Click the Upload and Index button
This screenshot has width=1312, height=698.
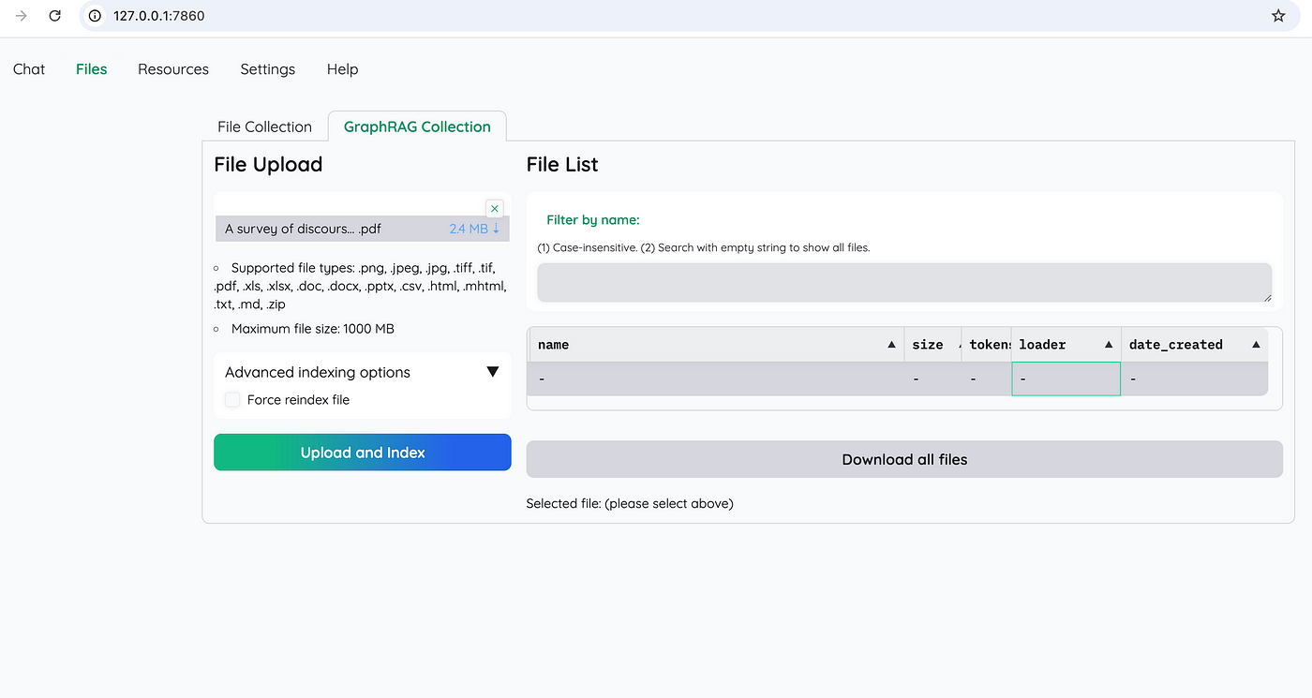pos(362,452)
